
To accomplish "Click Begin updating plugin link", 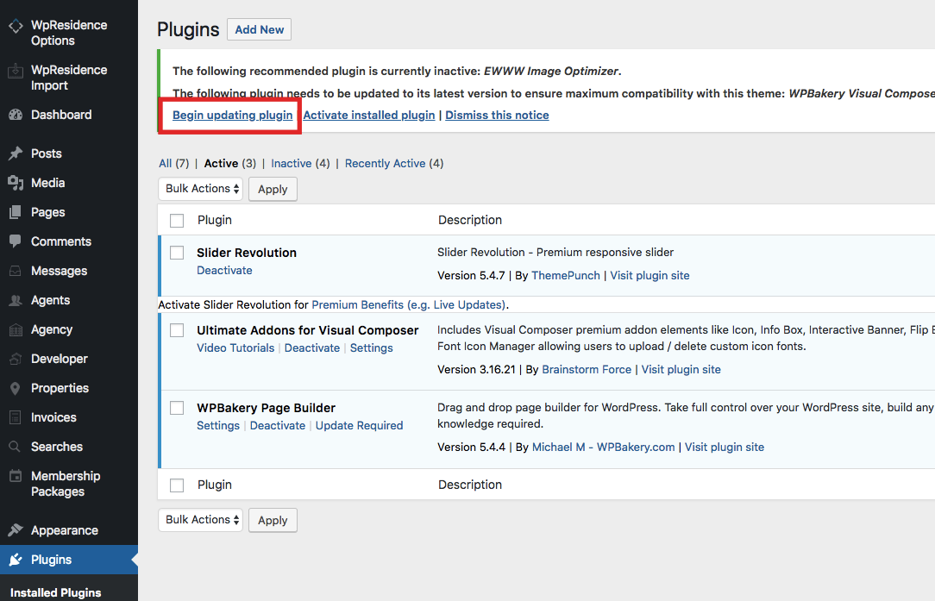I will (x=233, y=115).
